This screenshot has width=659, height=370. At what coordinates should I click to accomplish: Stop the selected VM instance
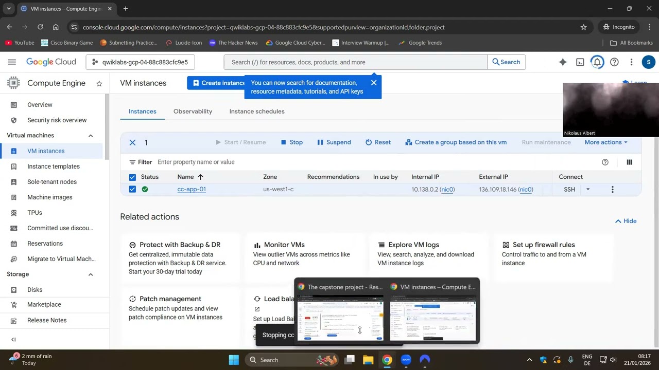tap(291, 142)
